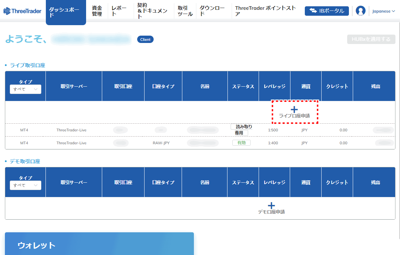Click the ThreeTrader logo

tap(22, 11)
